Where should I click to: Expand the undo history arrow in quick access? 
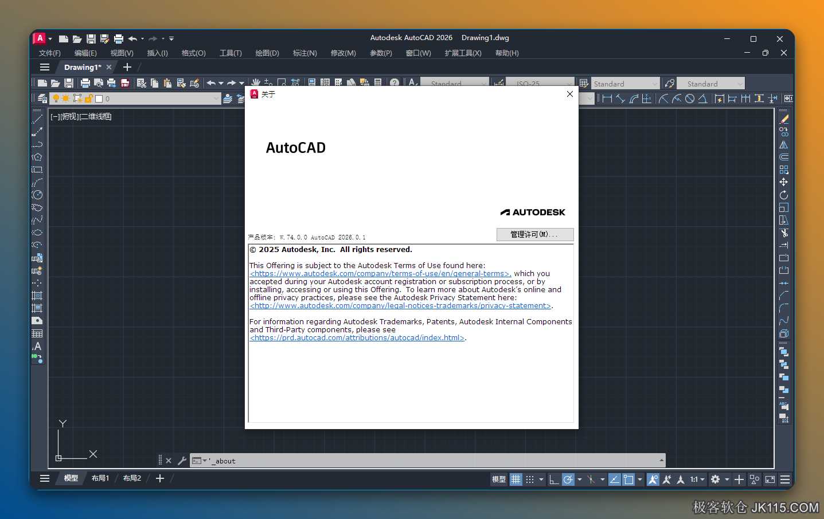(x=142, y=38)
